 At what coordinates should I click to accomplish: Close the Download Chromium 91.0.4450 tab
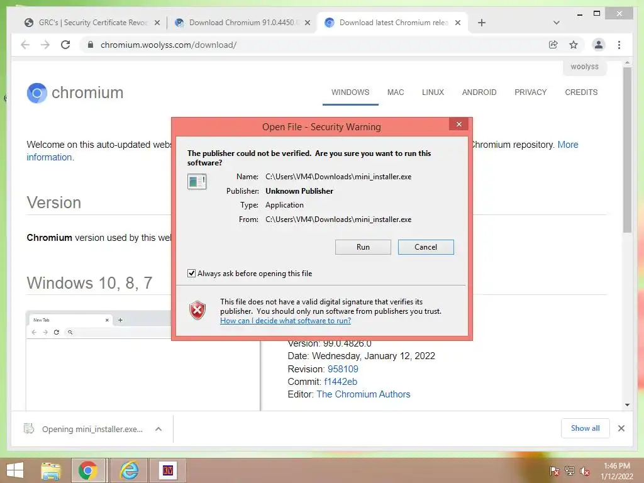coord(307,23)
